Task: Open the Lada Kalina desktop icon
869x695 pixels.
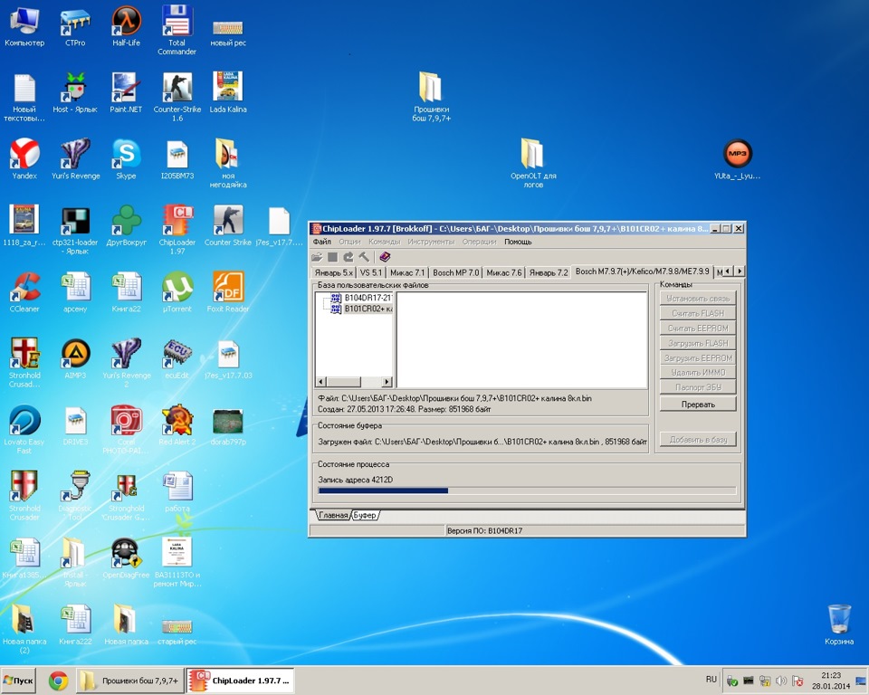Action: (x=228, y=92)
